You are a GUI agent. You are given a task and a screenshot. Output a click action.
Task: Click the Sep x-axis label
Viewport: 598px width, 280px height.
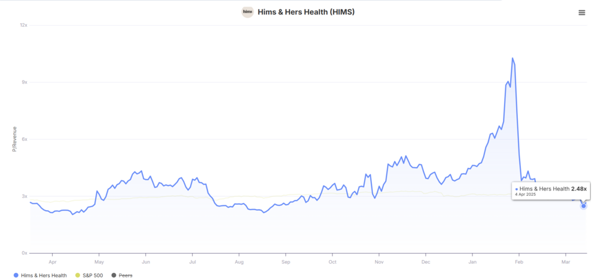tap(286, 263)
